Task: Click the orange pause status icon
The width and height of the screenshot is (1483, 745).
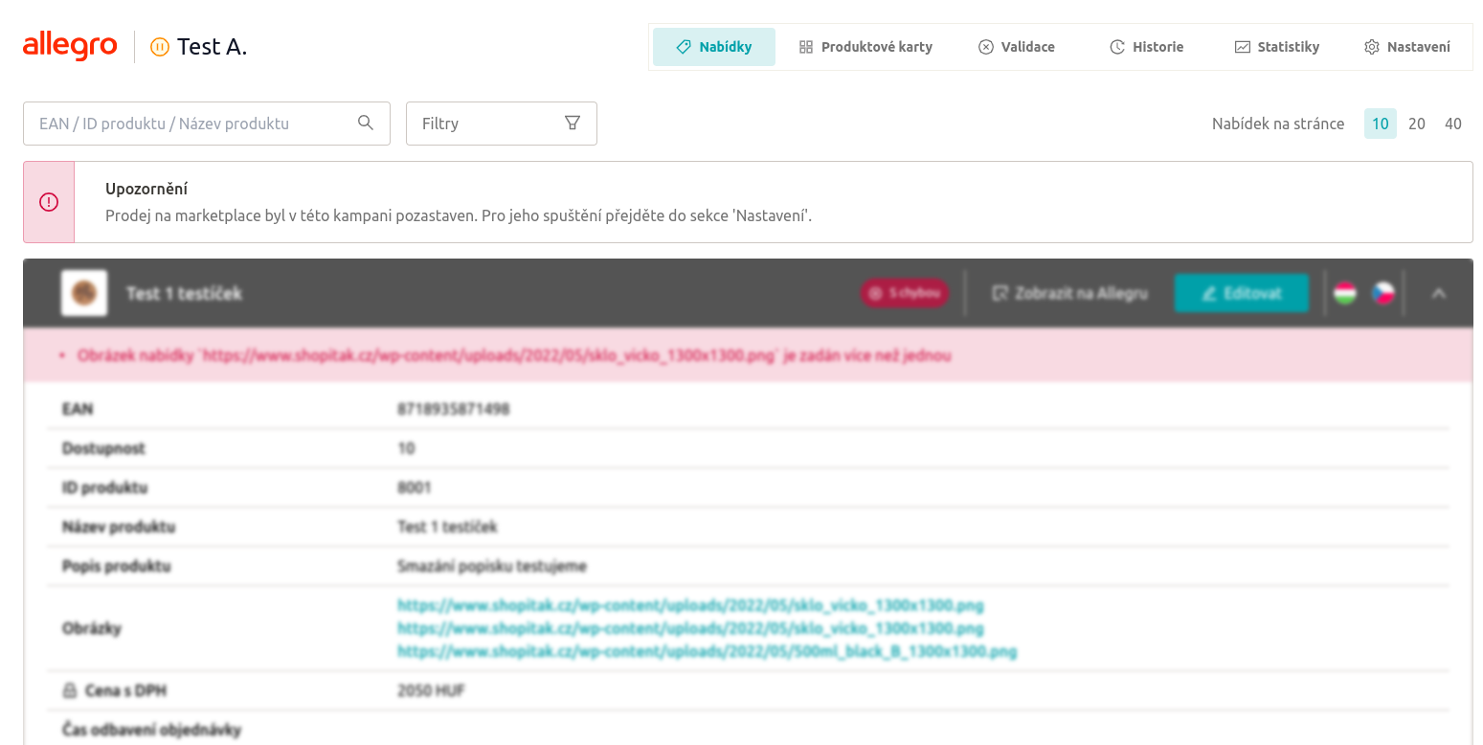Action: pyautogui.click(x=160, y=46)
